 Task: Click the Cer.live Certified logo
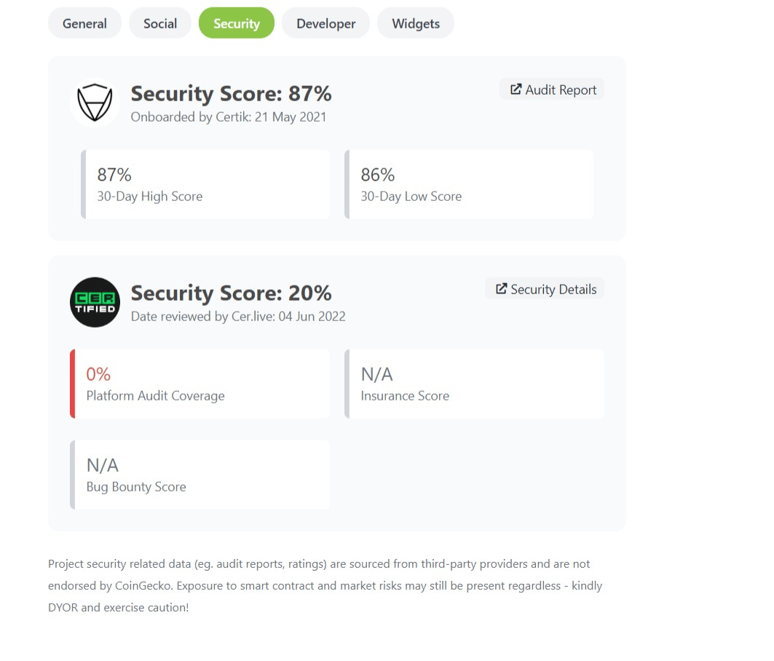tap(95, 302)
